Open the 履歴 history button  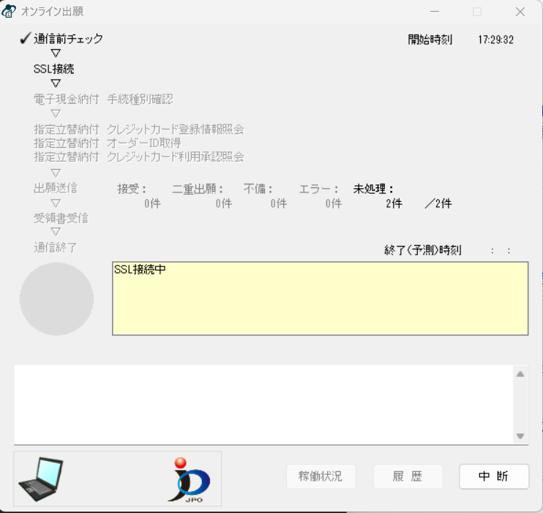coord(408,476)
